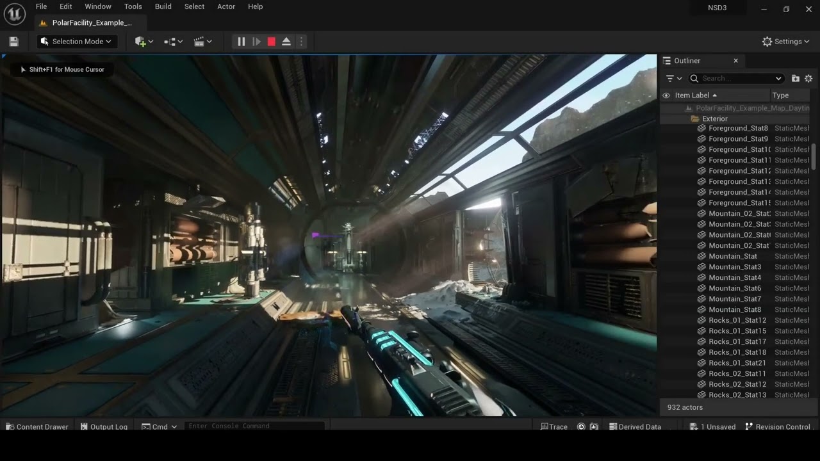Screen dimensions: 820x461
Task: Open the Settings dropdown
Action: point(786,42)
